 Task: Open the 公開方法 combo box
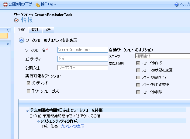[x=82, y=68]
